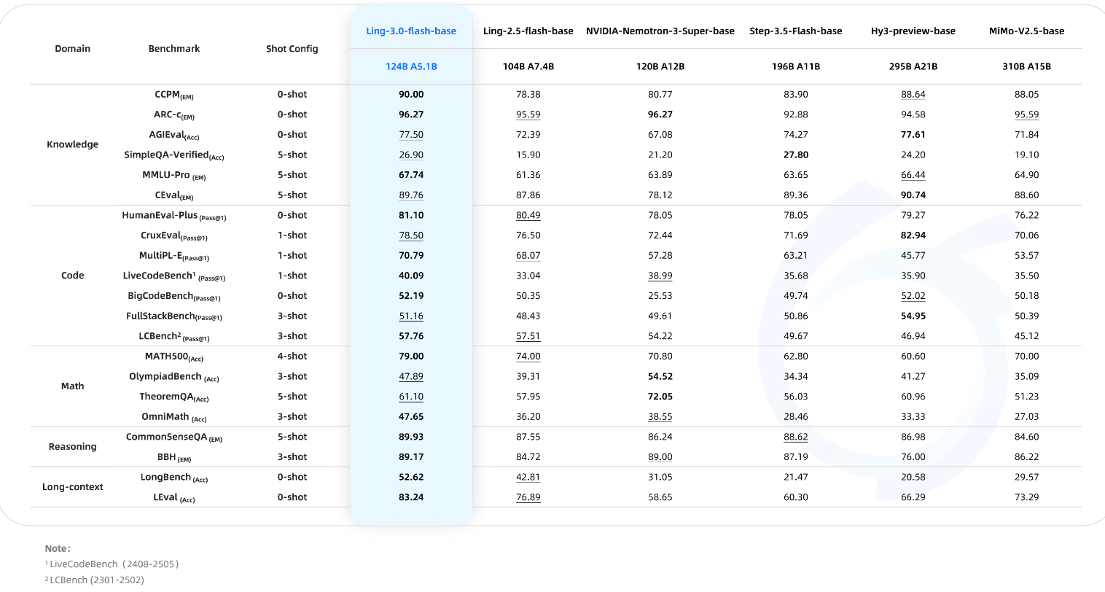Click the ARC-c benchmark name

174,115
